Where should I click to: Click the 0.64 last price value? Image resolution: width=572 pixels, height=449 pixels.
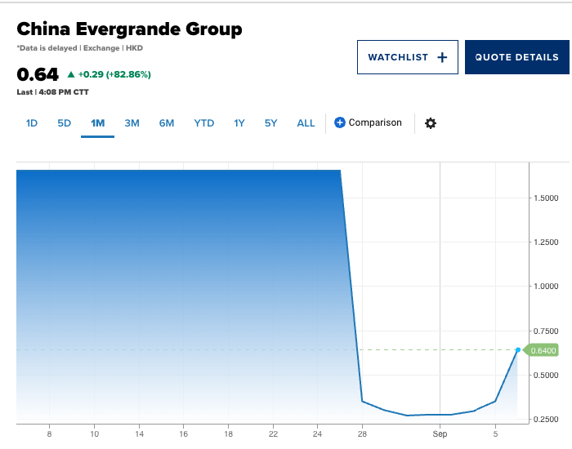tap(38, 75)
